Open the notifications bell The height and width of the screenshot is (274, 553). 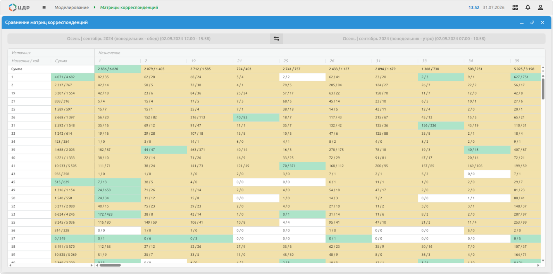[528, 7]
